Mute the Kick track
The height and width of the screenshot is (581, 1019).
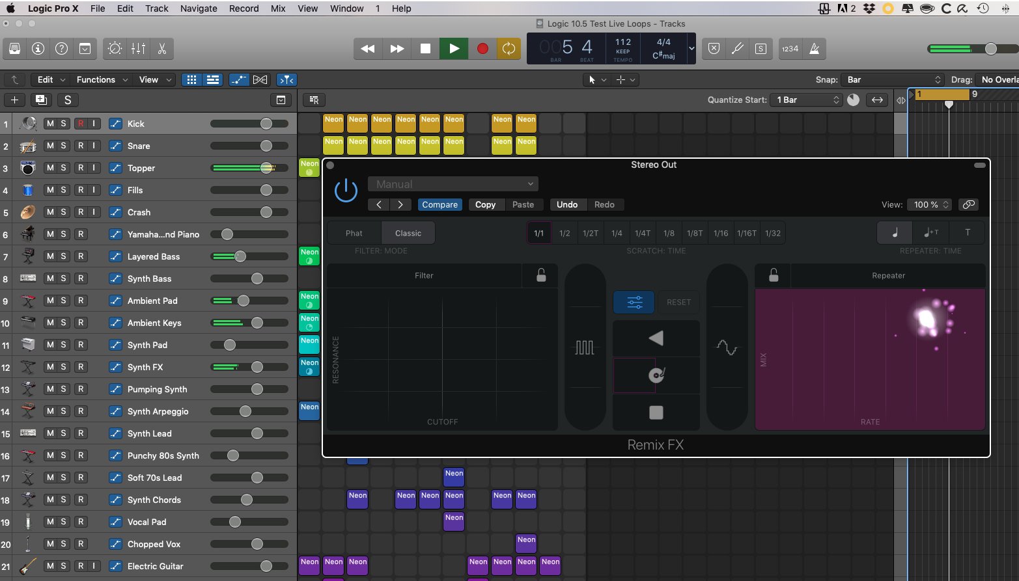(x=50, y=124)
